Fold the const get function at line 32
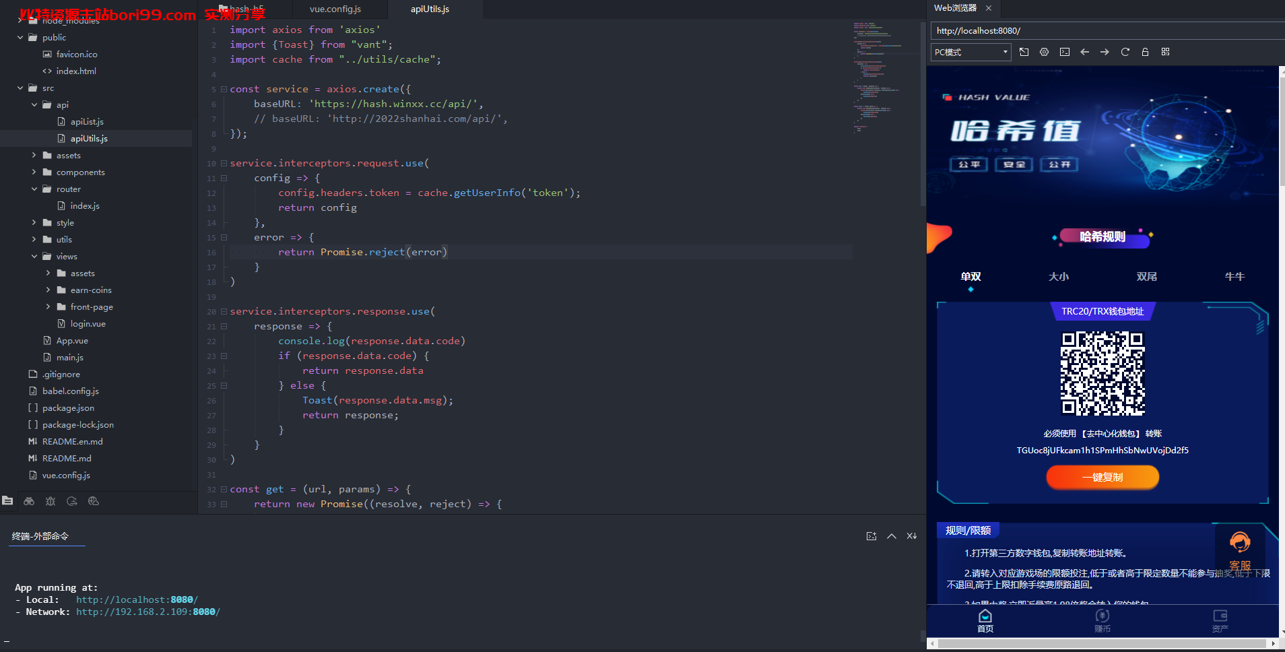This screenshot has height=652, width=1285. (224, 489)
